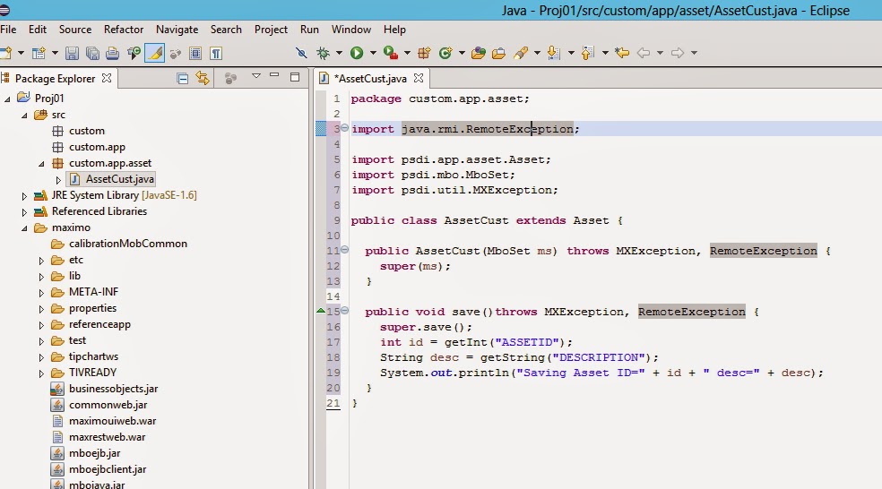Click the green Run button
This screenshot has height=489, width=882.
click(x=357, y=53)
